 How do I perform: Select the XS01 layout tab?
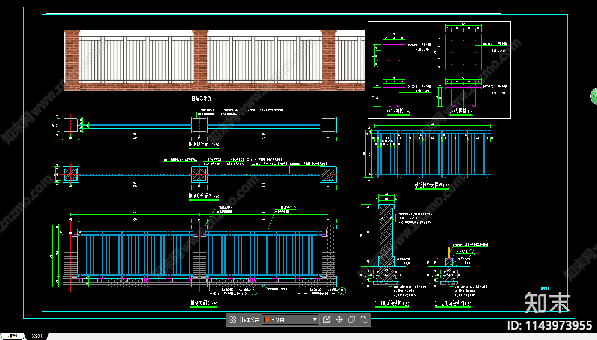tap(37, 336)
